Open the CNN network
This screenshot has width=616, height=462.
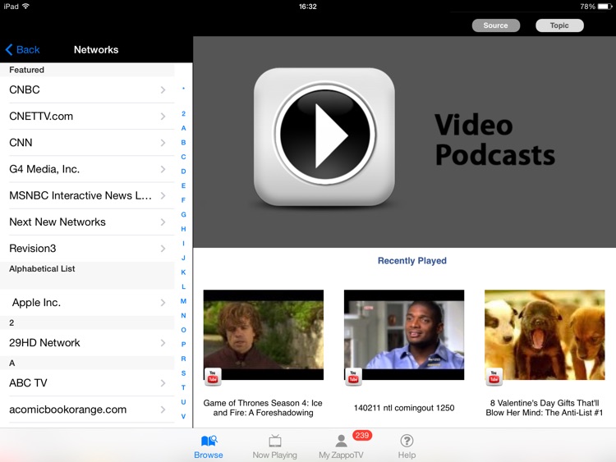[x=87, y=143]
